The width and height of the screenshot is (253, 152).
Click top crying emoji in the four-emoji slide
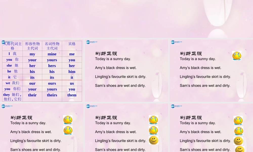(238, 121)
